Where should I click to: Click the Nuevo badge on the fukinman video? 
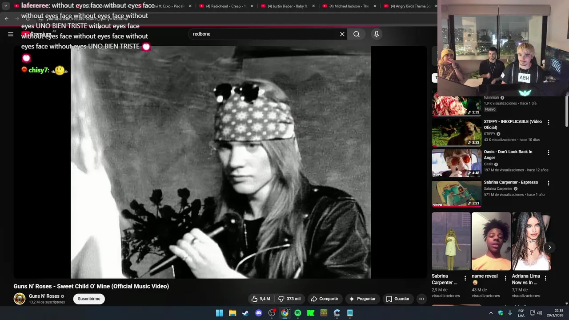point(490,109)
